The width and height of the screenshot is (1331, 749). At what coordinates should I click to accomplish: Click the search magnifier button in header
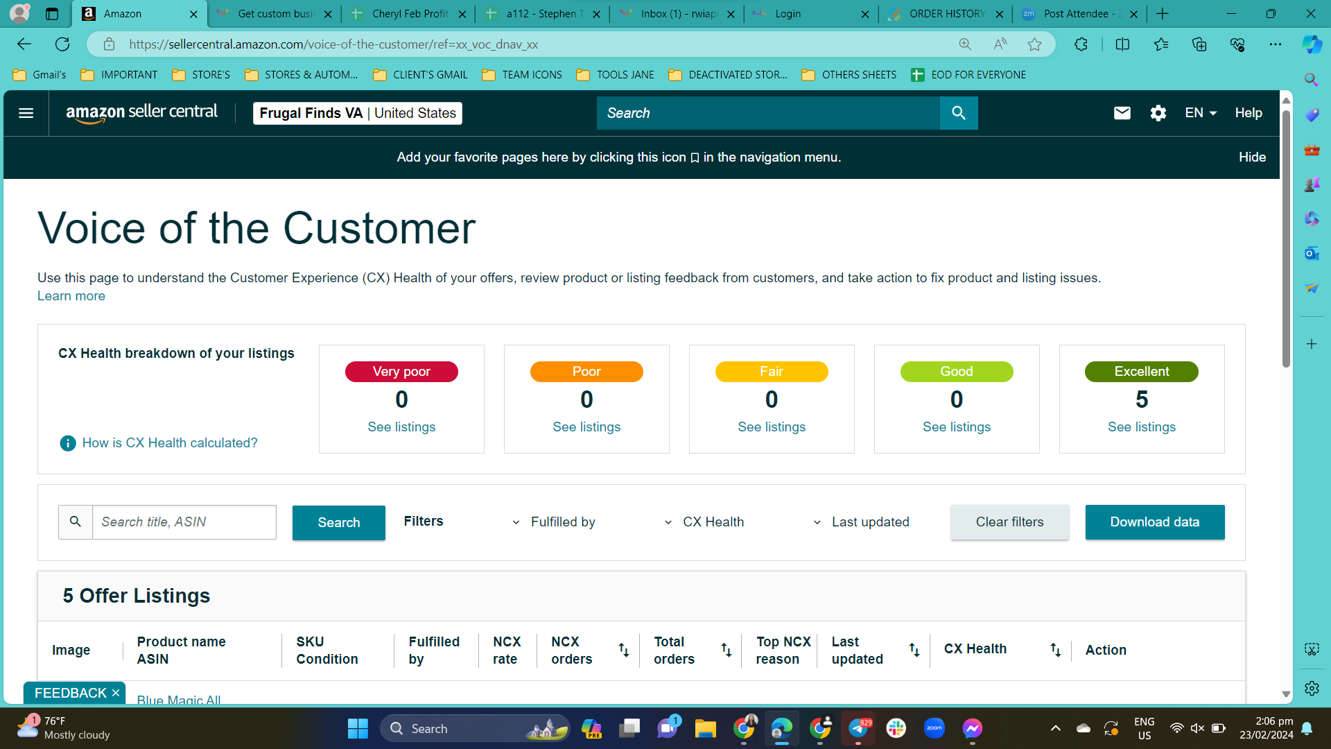click(x=959, y=113)
